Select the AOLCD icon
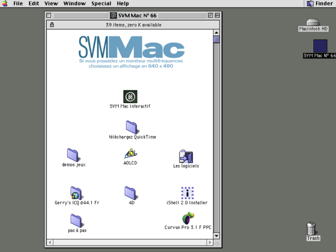This screenshot has height=252, width=336. 131,153
